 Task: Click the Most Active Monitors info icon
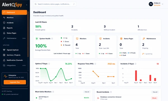(53, 92)
